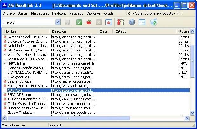
Task: Select the - Asignaturas bookmark
Action: pyautogui.click(x=18, y=77)
